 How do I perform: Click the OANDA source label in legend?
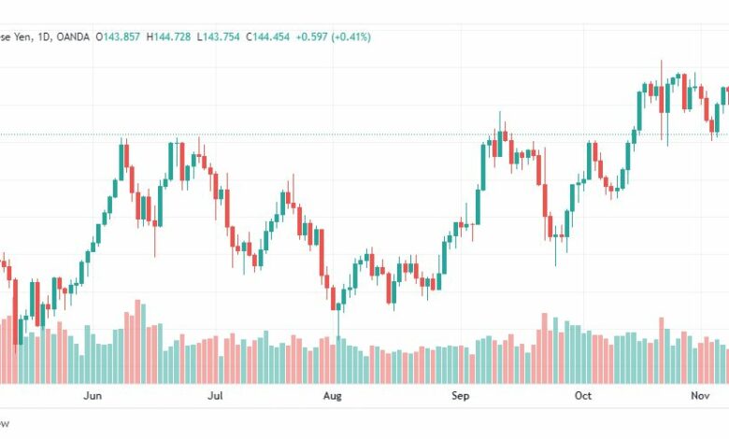pyautogui.click(x=73, y=37)
